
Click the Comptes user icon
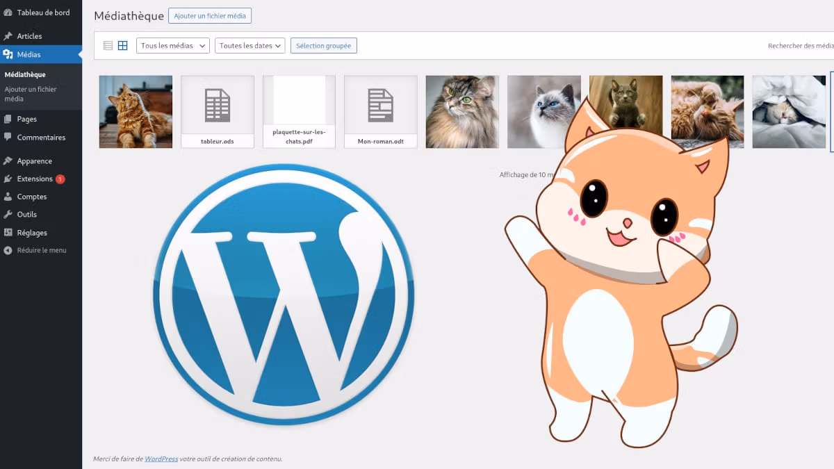(x=8, y=197)
